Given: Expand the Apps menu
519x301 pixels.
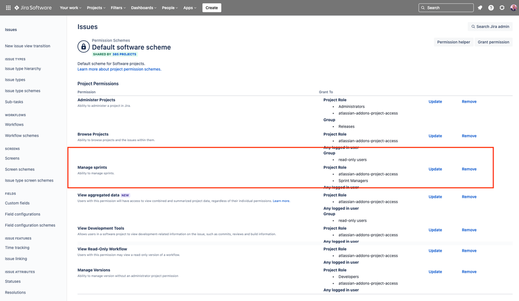Looking at the screenshot, I should coord(190,8).
